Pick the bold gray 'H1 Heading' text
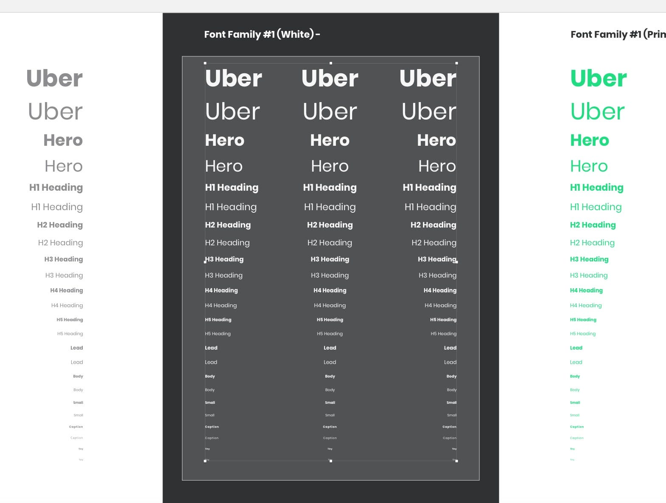The image size is (666, 503). click(x=56, y=187)
